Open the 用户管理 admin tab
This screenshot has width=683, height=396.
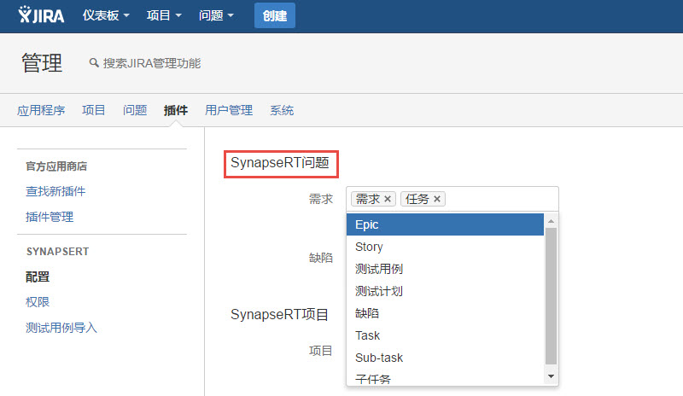[x=229, y=110]
